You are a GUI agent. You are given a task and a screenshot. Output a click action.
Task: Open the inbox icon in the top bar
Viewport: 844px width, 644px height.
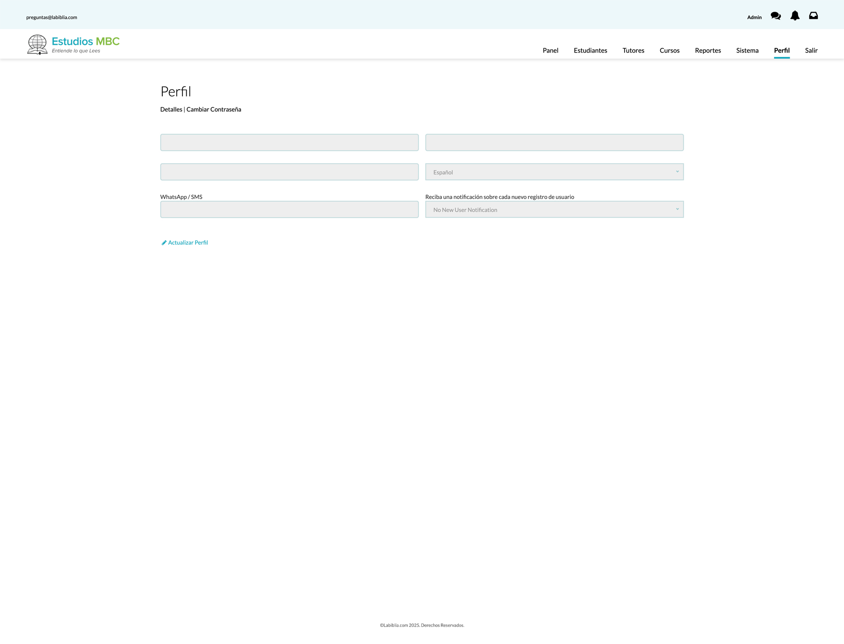point(814,15)
